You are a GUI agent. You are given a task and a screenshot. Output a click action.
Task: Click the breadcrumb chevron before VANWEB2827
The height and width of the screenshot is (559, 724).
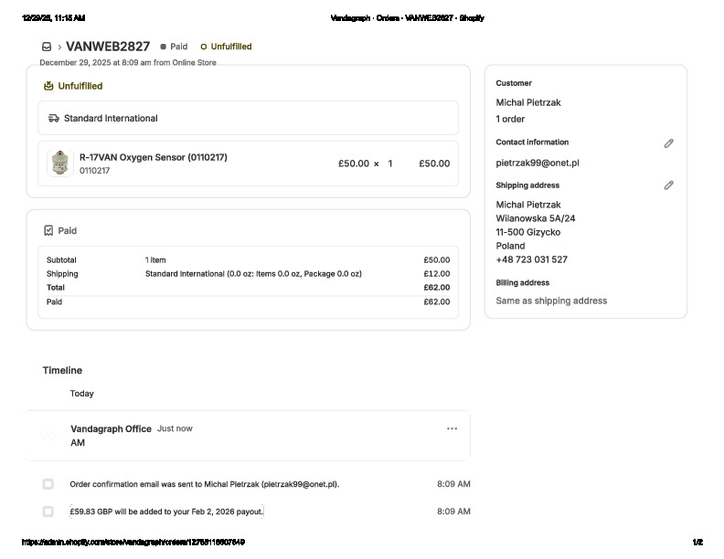59,47
